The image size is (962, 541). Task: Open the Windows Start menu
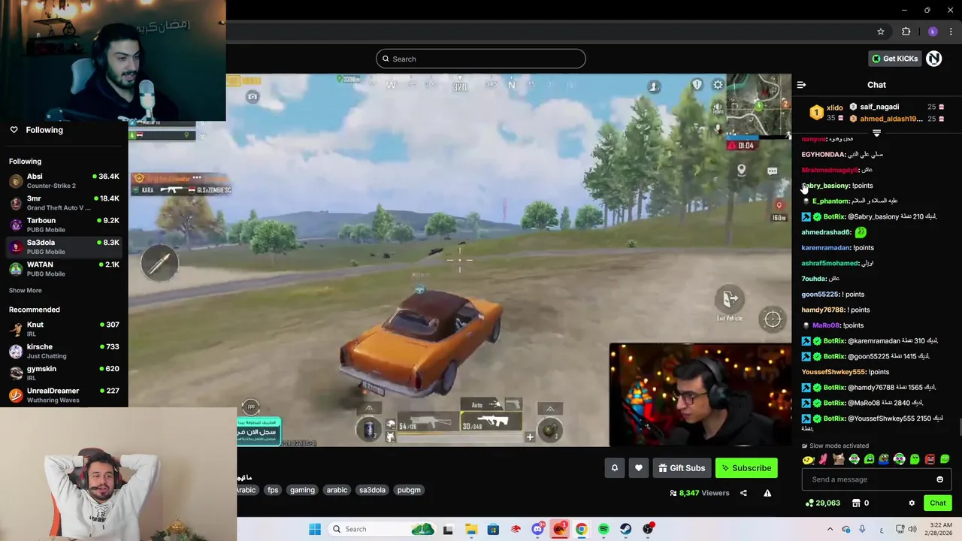315,529
